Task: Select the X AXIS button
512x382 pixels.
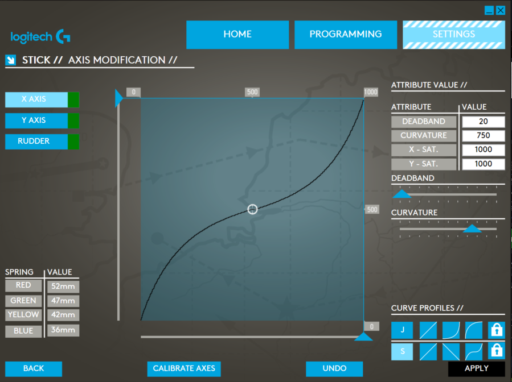Action: 36,99
